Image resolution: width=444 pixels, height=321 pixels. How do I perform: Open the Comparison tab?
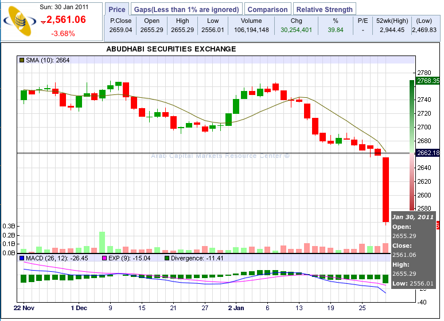pyautogui.click(x=267, y=9)
